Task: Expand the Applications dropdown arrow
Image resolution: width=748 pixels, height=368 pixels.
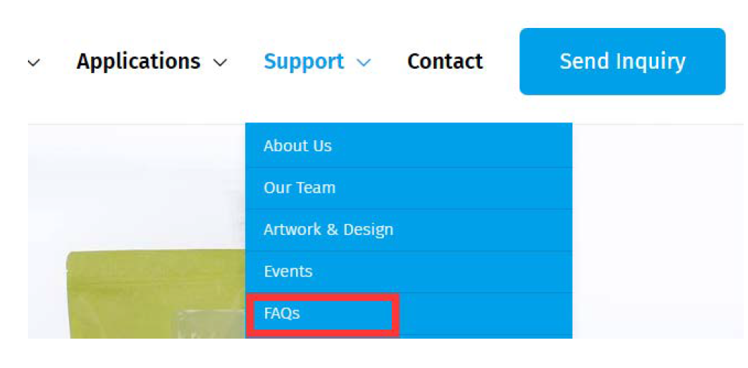Action: pos(220,62)
